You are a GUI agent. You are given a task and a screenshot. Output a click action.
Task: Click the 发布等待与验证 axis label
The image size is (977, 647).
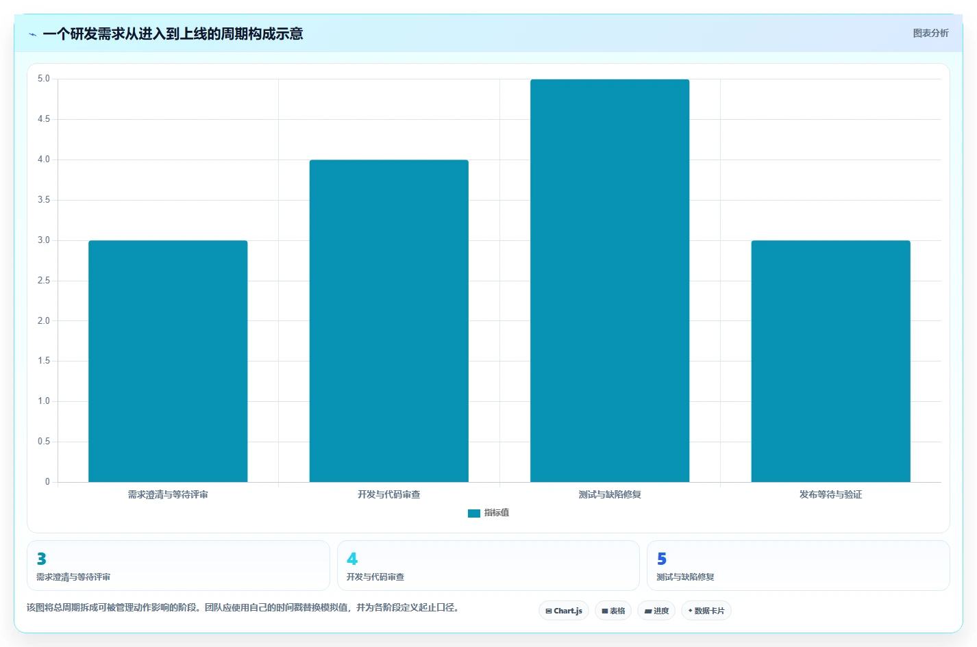[x=830, y=494]
